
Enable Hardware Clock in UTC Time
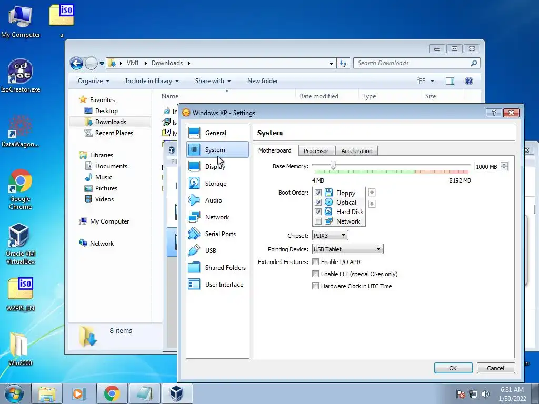click(315, 286)
